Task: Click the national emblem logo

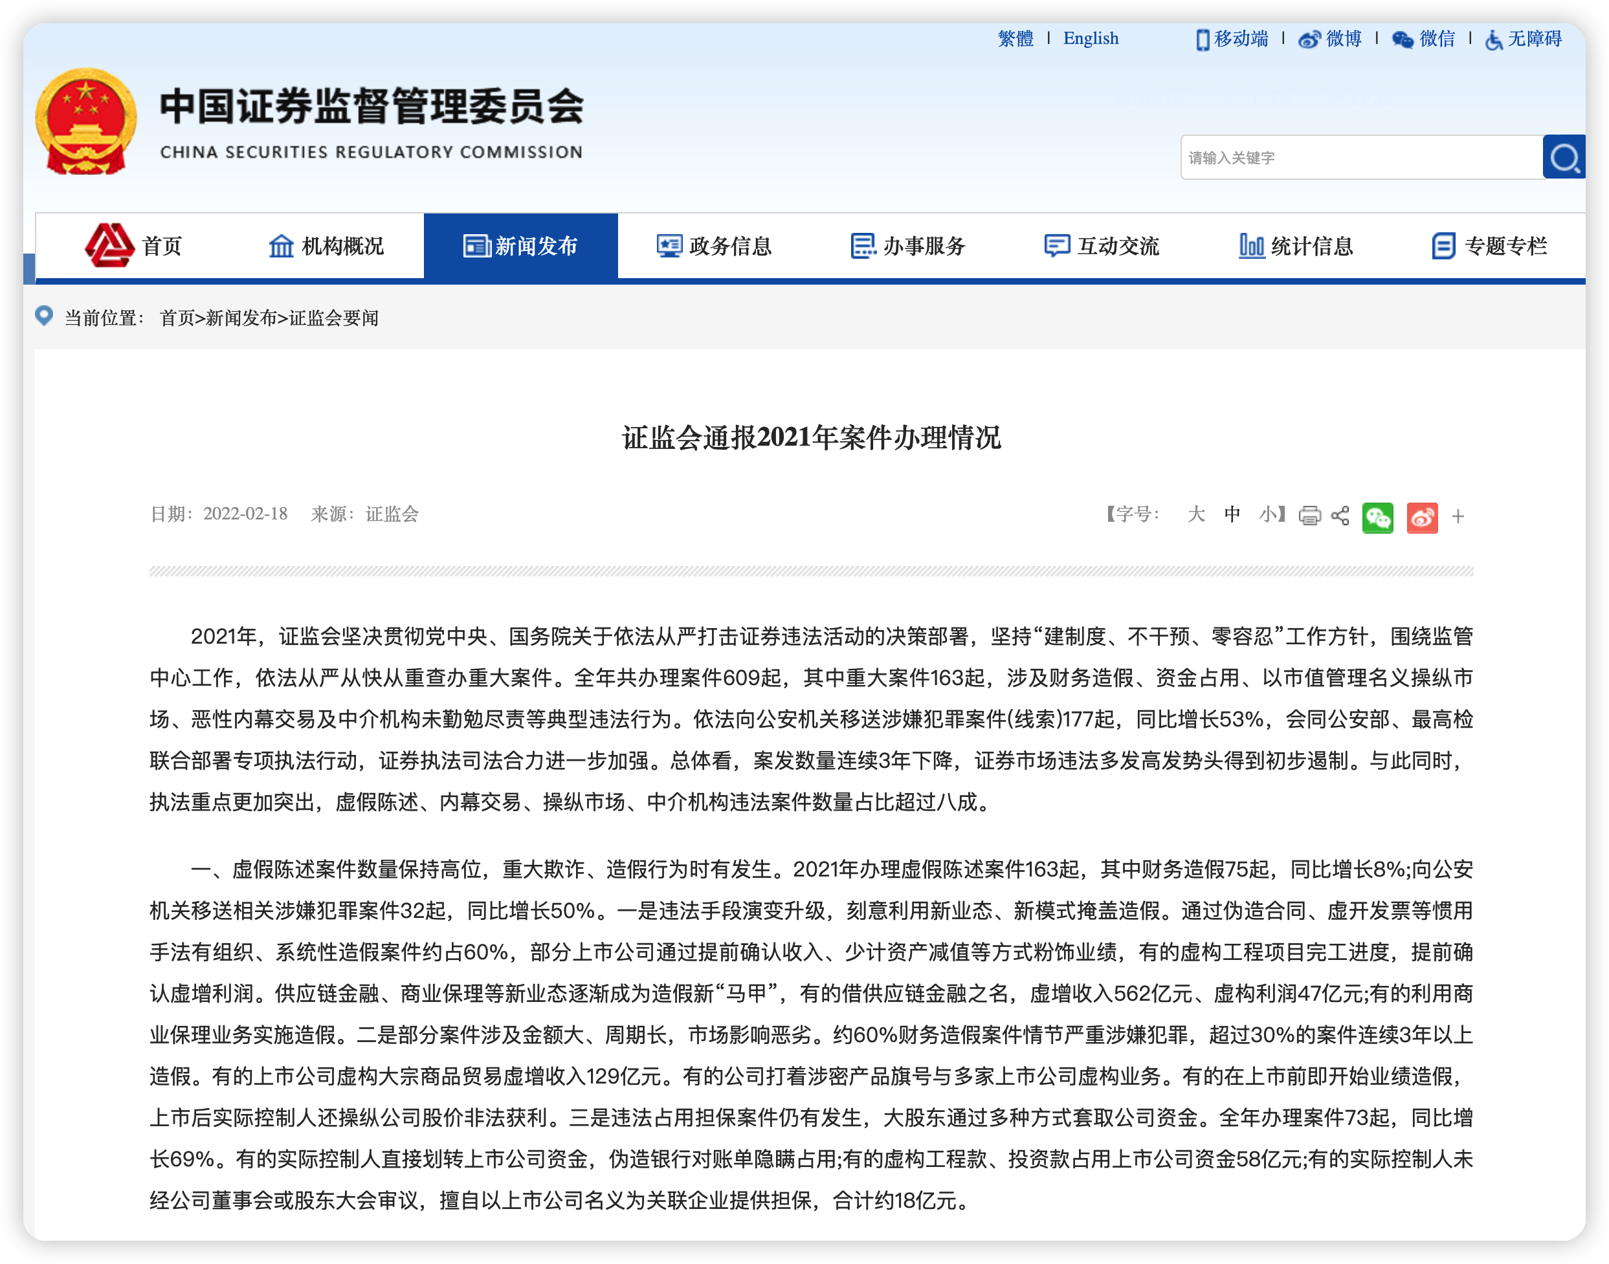Action: pyautogui.click(x=86, y=122)
